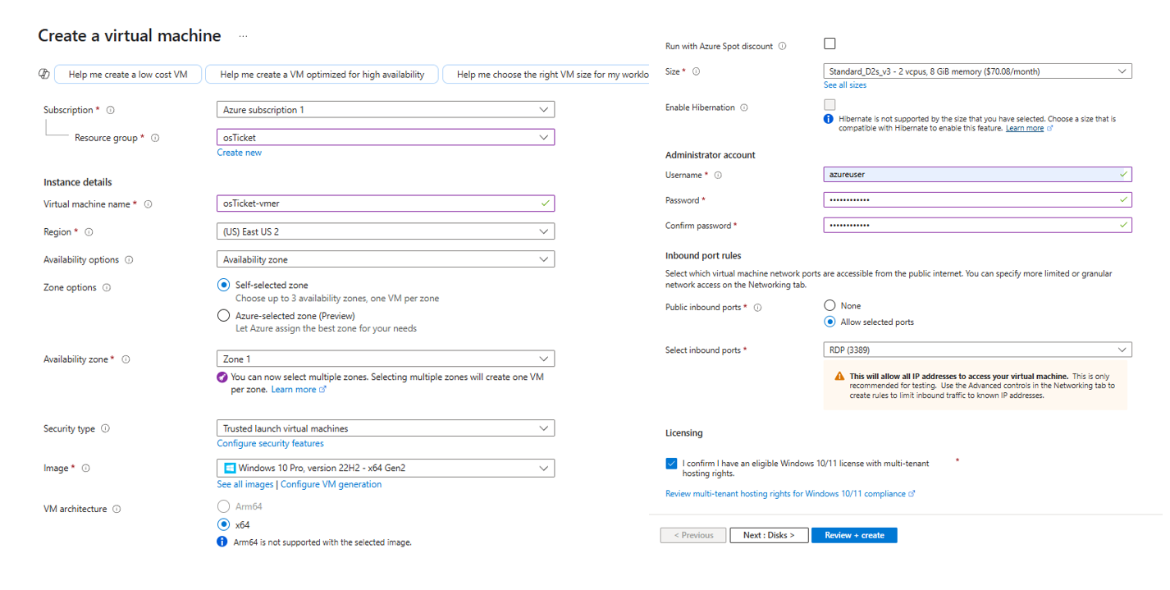Click the info icon next to VM architecture

tap(117, 510)
